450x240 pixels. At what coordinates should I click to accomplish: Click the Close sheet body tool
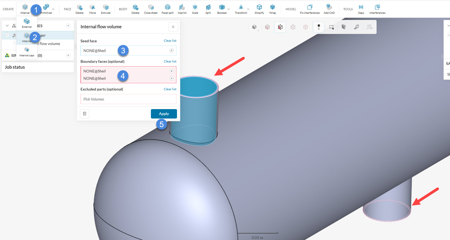151,9
